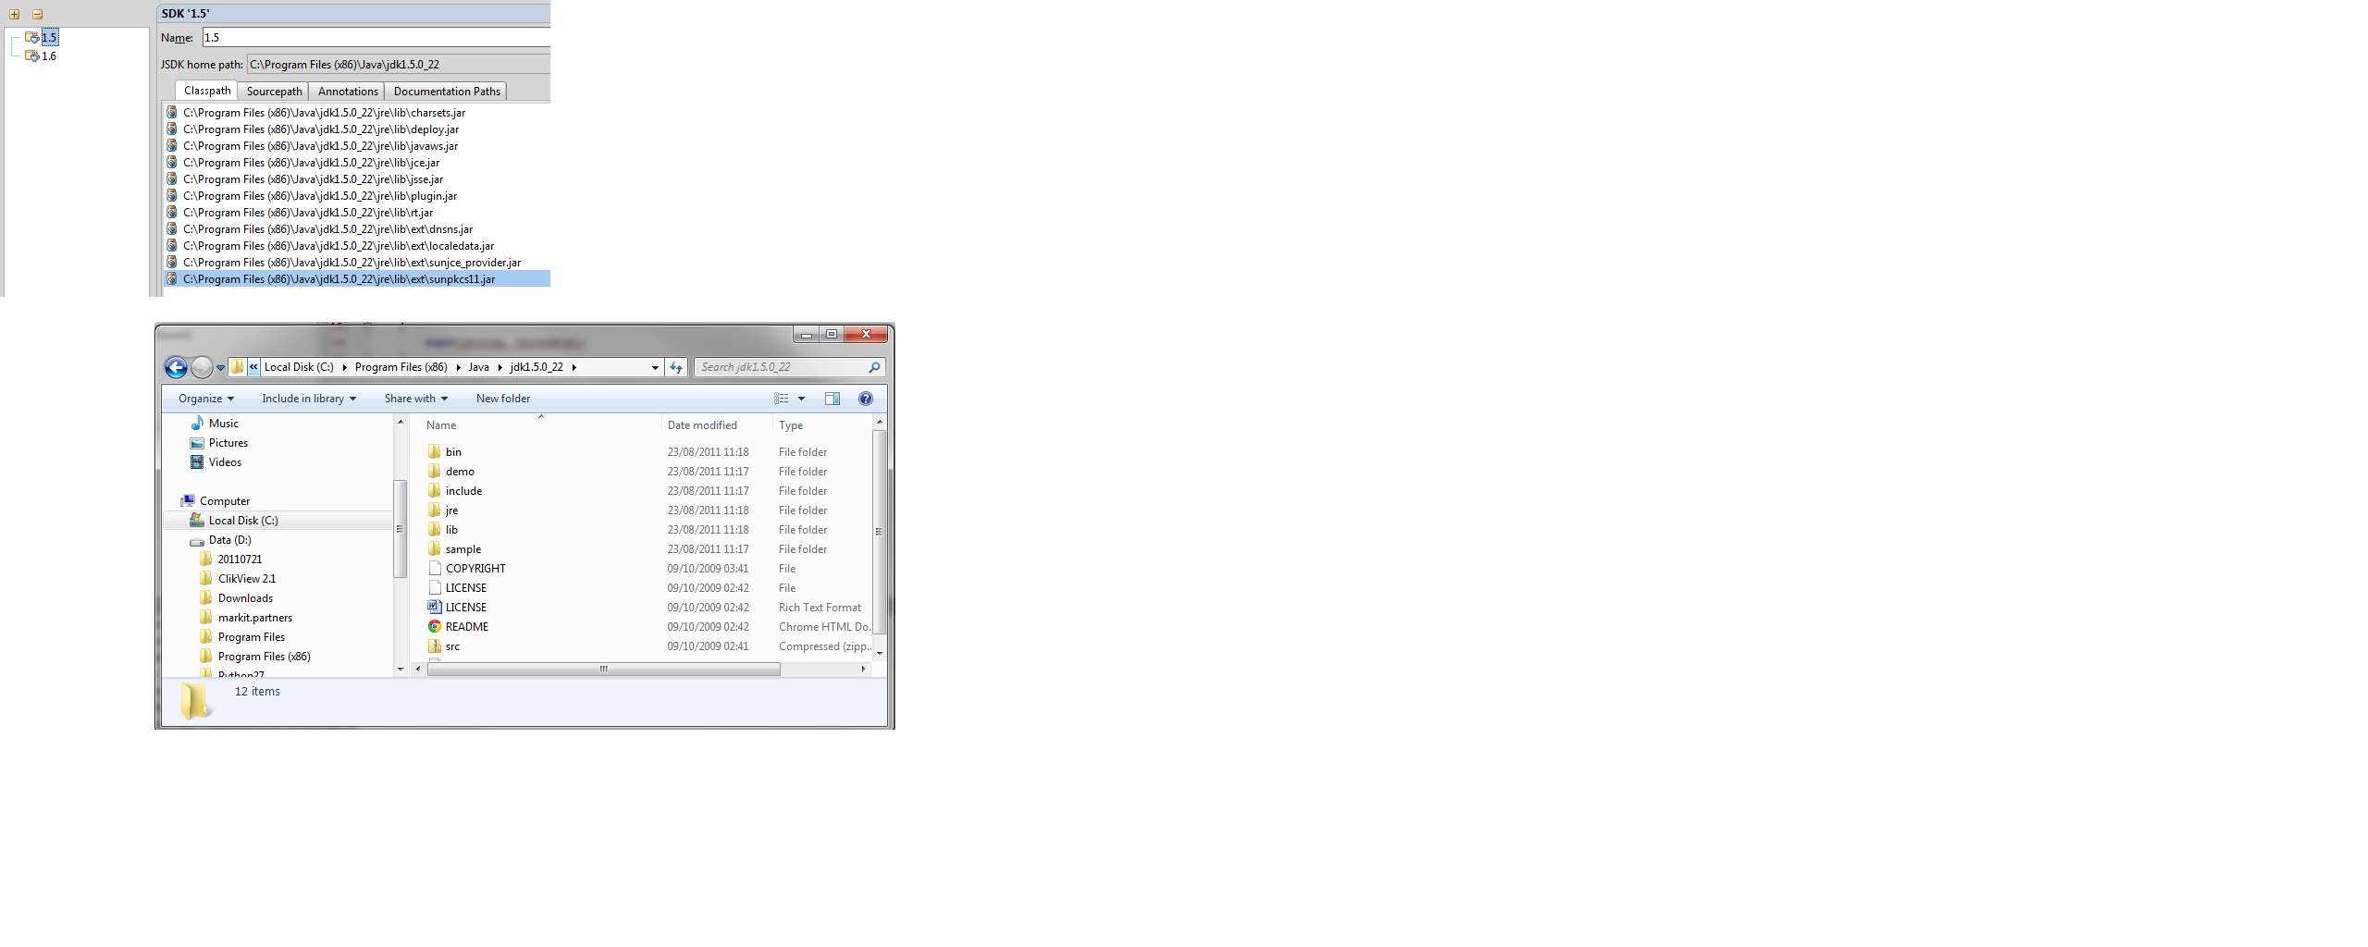Image resolution: width=2368 pixels, height=947 pixels.
Task: Select ClikView 2.1 folder in navigation pane
Action: [238, 578]
